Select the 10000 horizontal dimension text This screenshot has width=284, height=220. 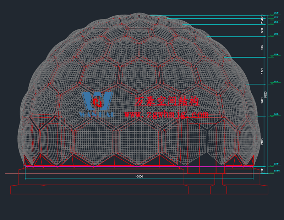139,176
